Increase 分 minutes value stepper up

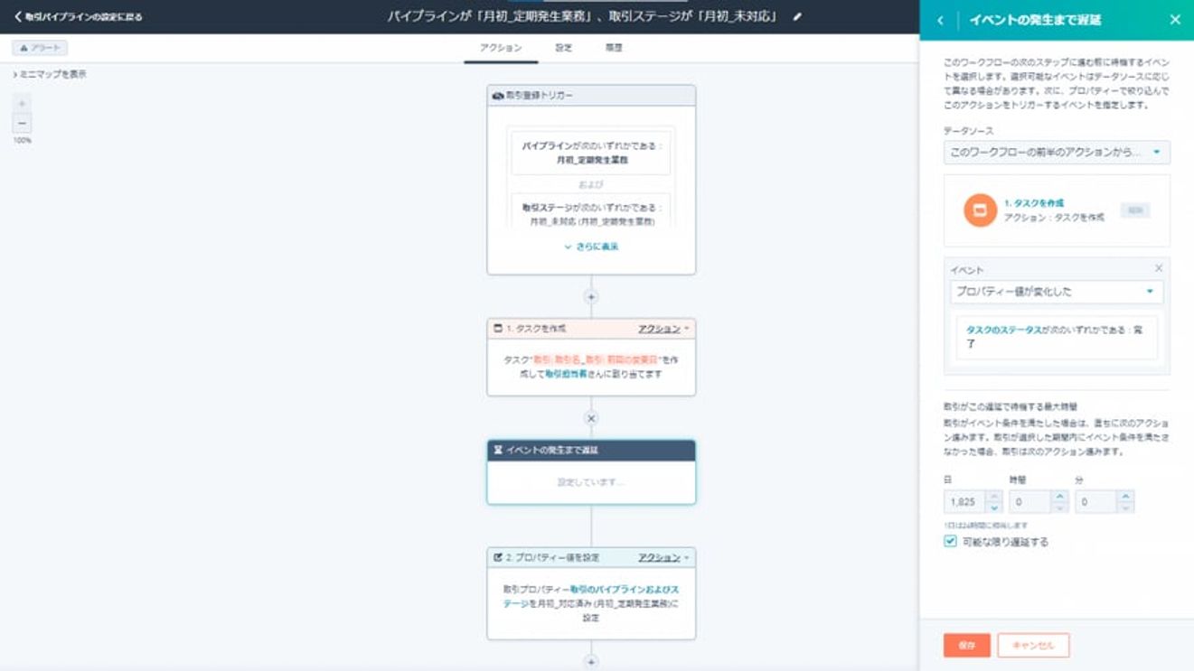(x=1125, y=496)
